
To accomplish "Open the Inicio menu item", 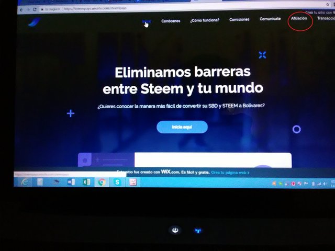I will point(147,21).
